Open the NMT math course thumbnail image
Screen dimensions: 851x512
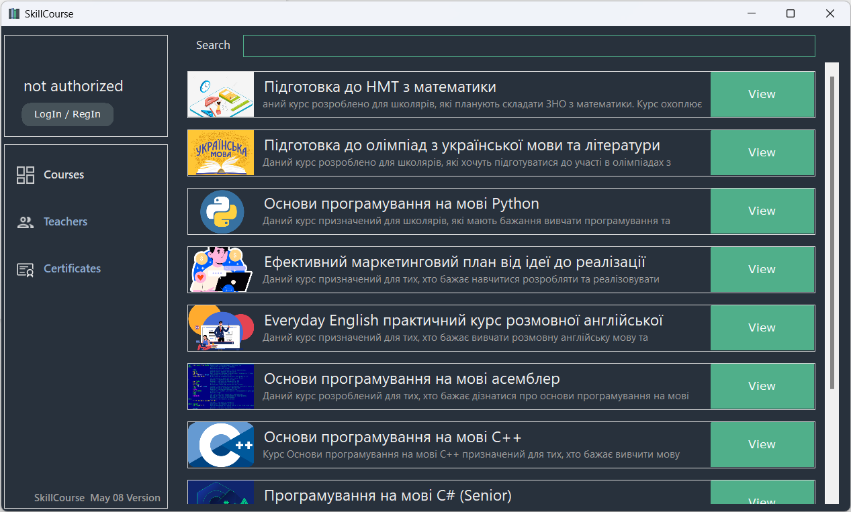pos(220,94)
